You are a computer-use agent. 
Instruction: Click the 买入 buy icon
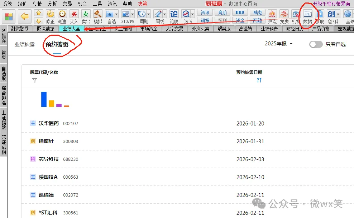pyautogui.click(x=74, y=14)
